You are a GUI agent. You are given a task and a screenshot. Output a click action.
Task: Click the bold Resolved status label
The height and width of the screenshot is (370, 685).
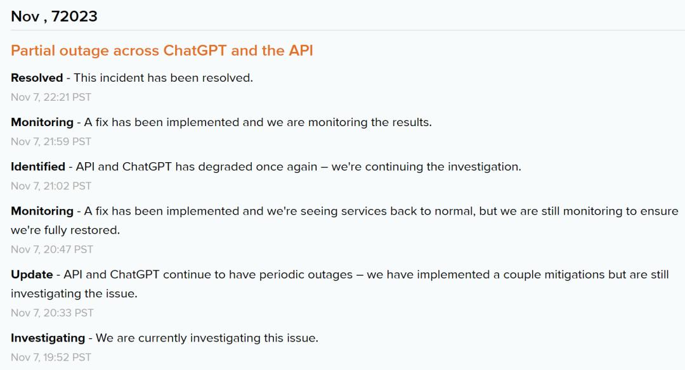[x=37, y=78]
